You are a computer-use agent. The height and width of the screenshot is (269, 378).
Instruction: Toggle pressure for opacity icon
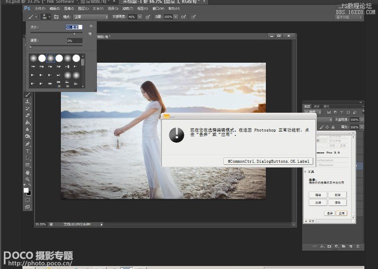point(148,17)
